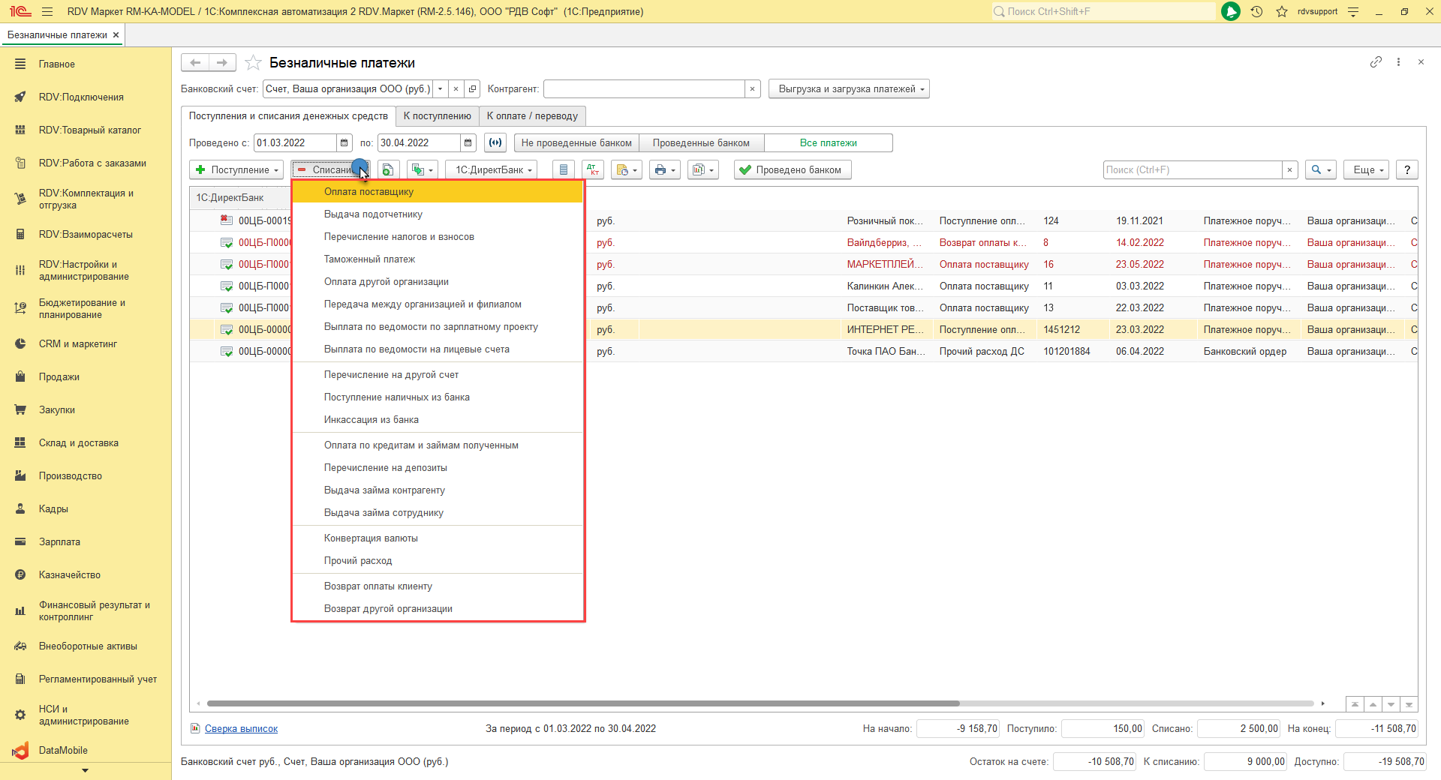Open the history clock icon
The width and height of the screenshot is (1441, 780).
point(1256,12)
